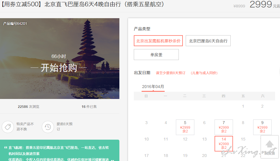
Task: Click calendar date 4
Action: 166,123
